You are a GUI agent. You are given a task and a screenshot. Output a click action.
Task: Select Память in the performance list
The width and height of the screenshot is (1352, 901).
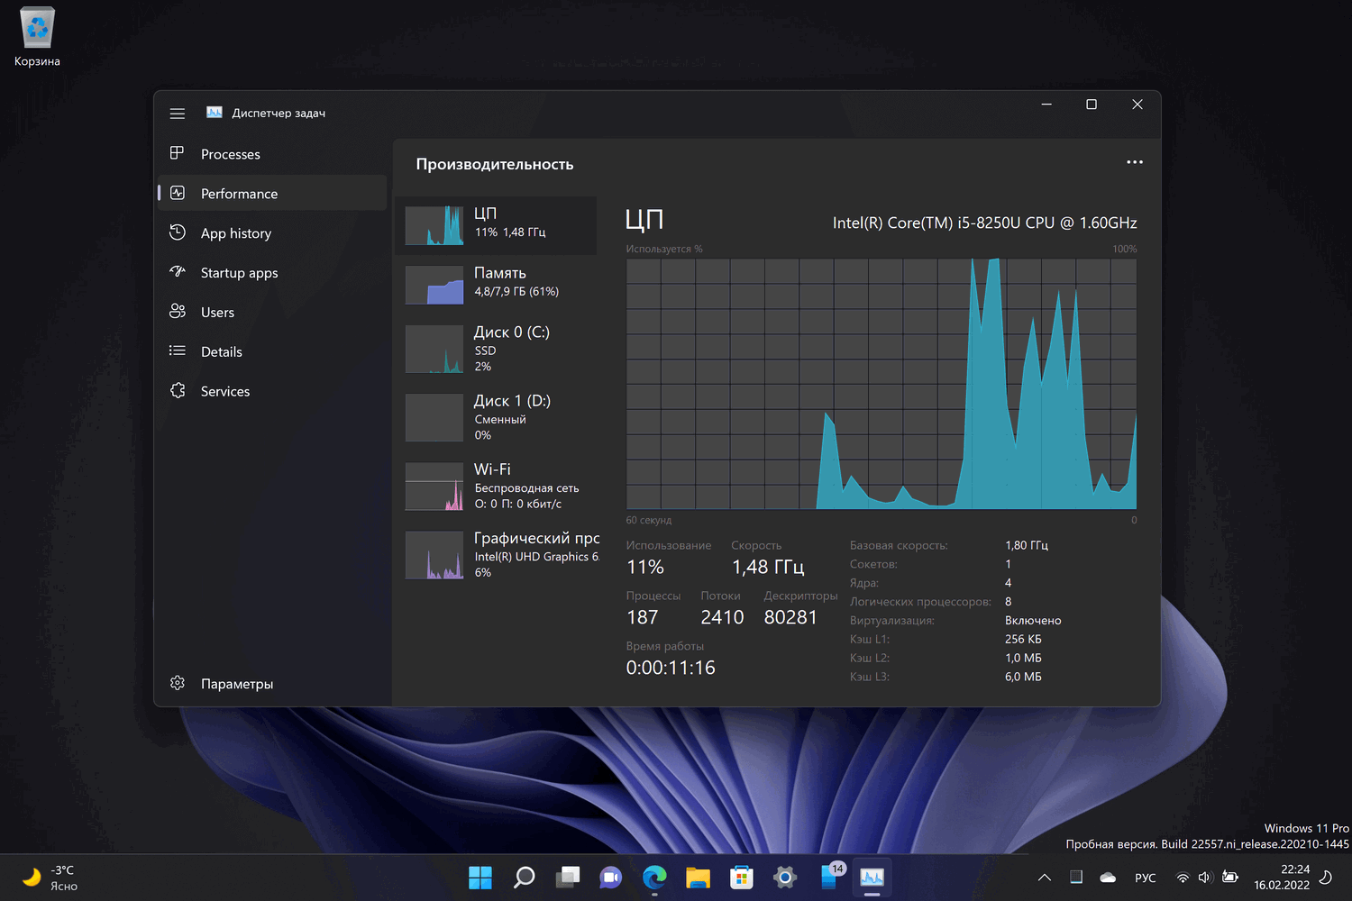(x=496, y=285)
